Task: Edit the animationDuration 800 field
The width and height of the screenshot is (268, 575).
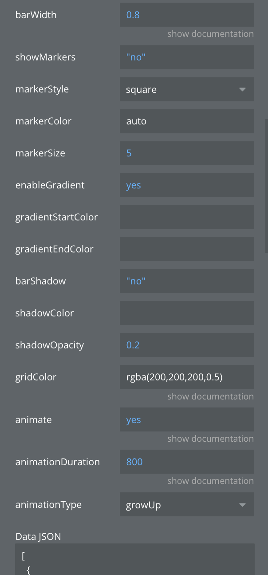Action: (x=186, y=462)
